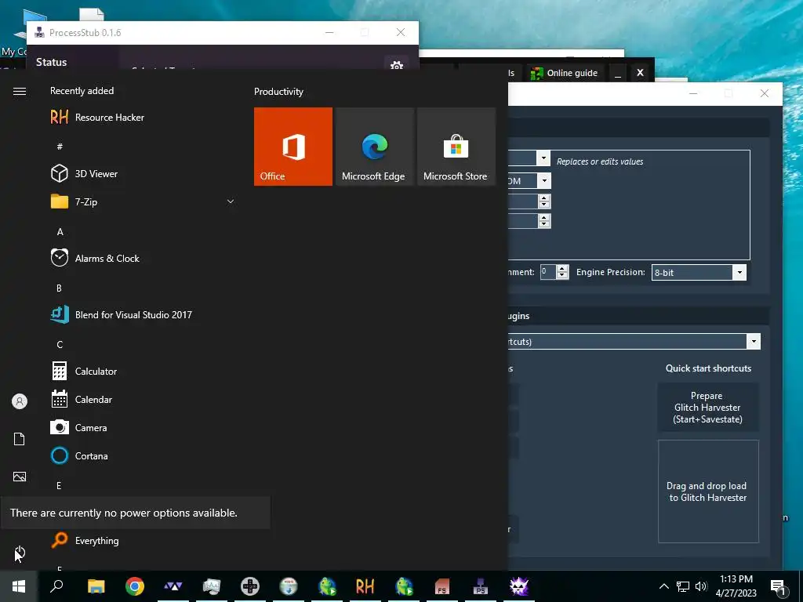Screen dimensions: 803x602
Task: Open the Microsoft Store tile
Action: pos(456,147)
